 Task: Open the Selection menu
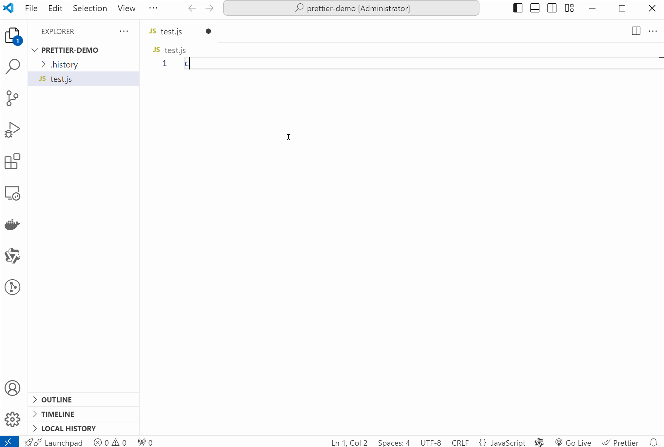click(90, 8)
